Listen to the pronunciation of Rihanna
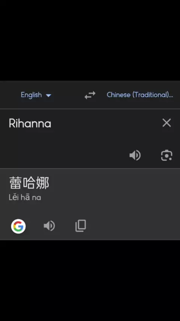Screen dimensions: 180x321 (x=135, y=155)
